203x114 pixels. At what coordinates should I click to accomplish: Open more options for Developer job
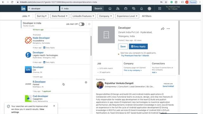pyautogui.click(x=168, y=28)
